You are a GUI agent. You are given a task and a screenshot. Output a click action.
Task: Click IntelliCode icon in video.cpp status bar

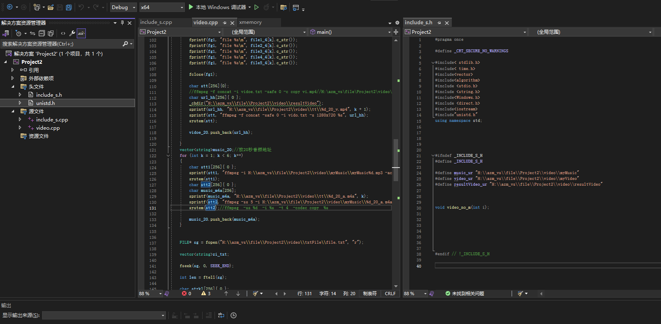pos(167,294)
